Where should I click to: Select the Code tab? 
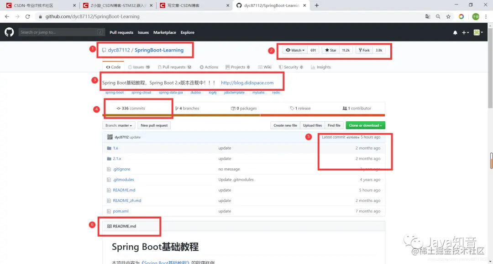(113, 67)
